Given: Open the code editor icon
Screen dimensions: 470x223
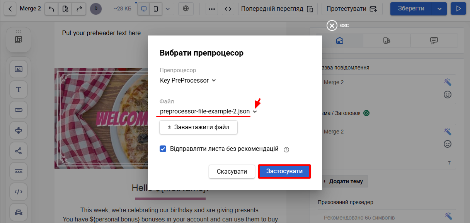Looking at the screenshot, I should point(228,8).
